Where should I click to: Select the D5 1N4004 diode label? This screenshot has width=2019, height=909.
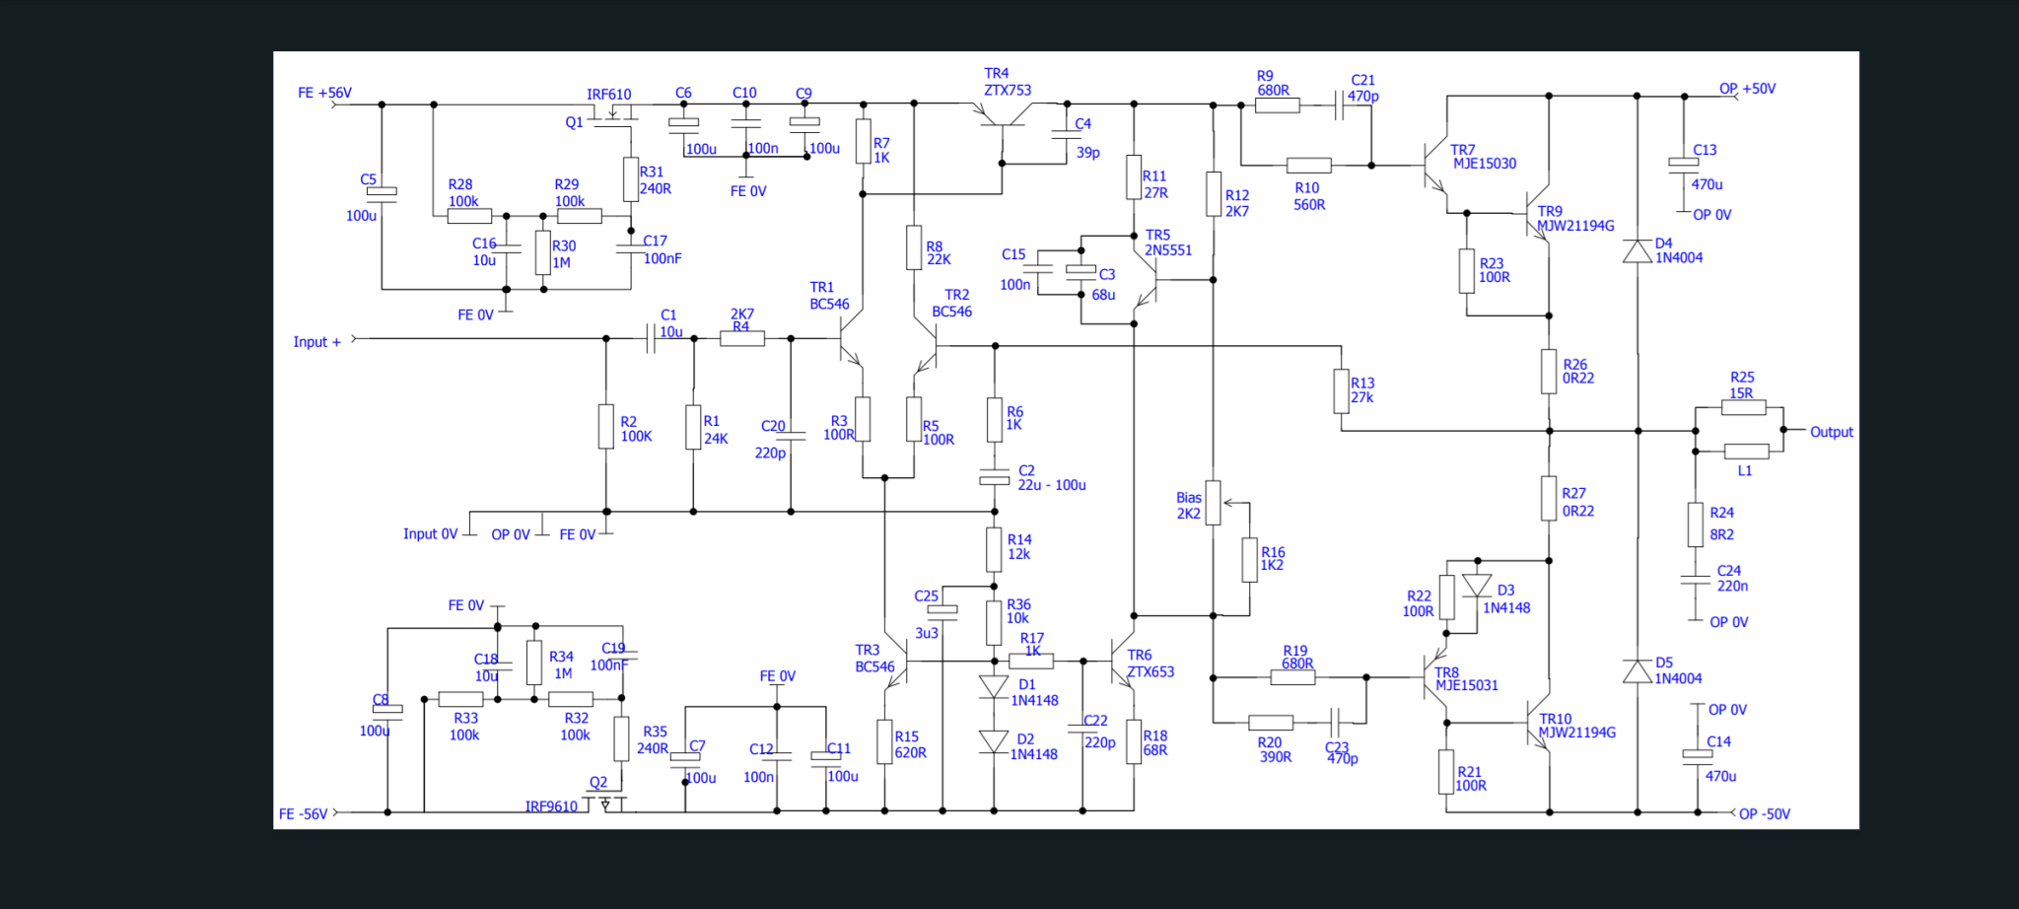[x=1678, y=670]
